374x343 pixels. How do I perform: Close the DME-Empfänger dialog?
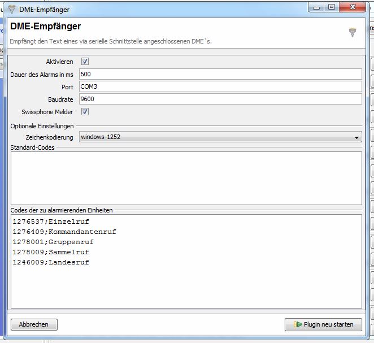353,7
